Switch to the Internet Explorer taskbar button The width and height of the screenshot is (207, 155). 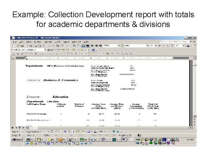(x=95, y=139)
